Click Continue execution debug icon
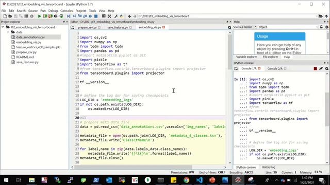 [x=90, y=16]
